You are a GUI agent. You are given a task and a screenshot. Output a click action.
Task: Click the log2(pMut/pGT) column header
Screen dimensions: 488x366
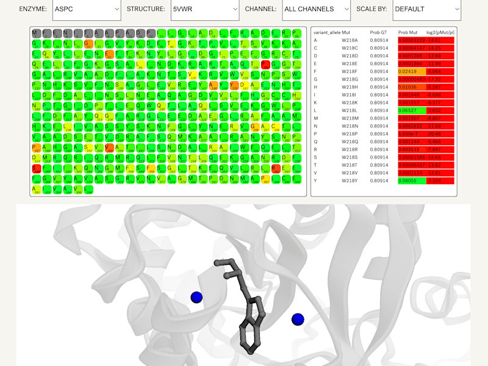(x=440, y=32)
